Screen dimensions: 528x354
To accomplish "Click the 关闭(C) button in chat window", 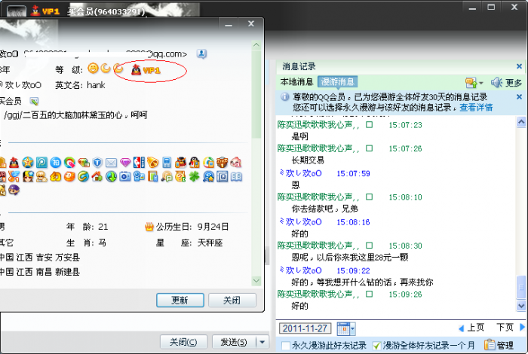I will [183, 342].
